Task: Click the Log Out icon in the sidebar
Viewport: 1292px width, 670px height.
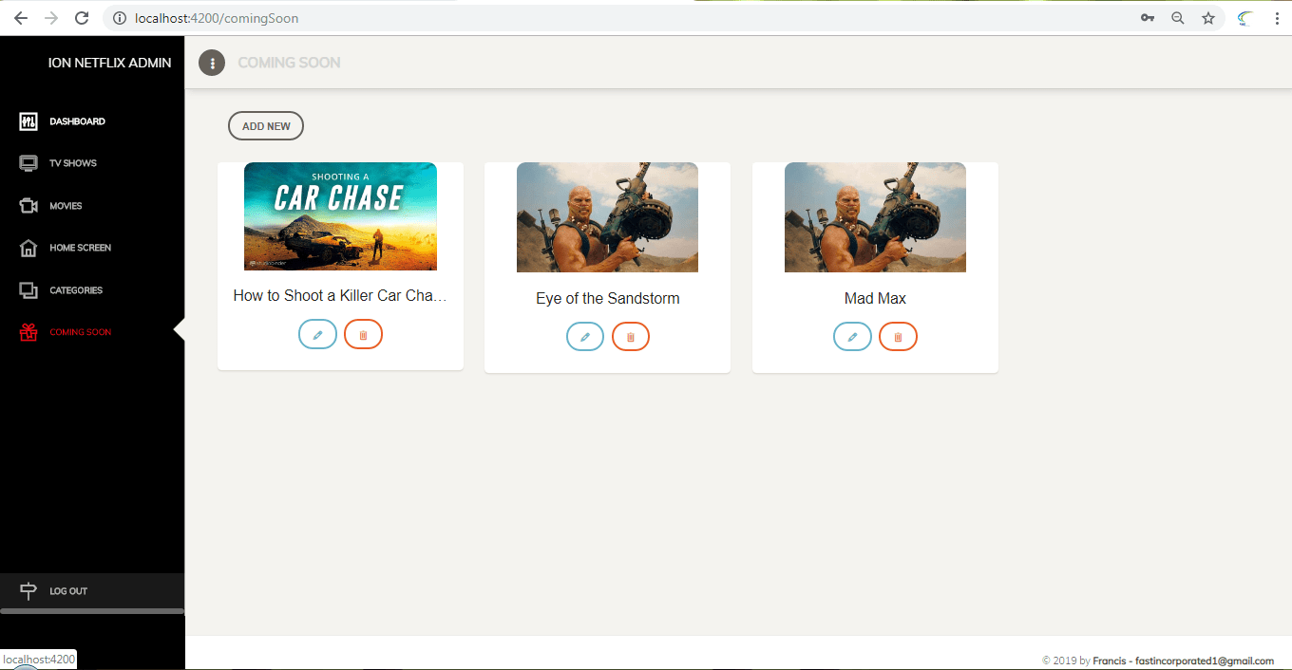Action: [28, 590]
